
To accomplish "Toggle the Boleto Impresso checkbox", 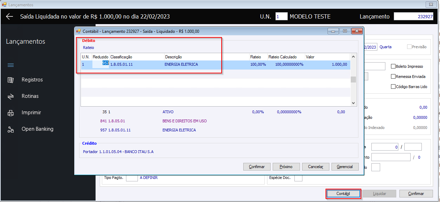I will (393, 66).
